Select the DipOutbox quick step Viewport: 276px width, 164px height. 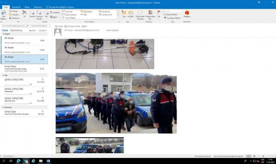coord(87,12)
